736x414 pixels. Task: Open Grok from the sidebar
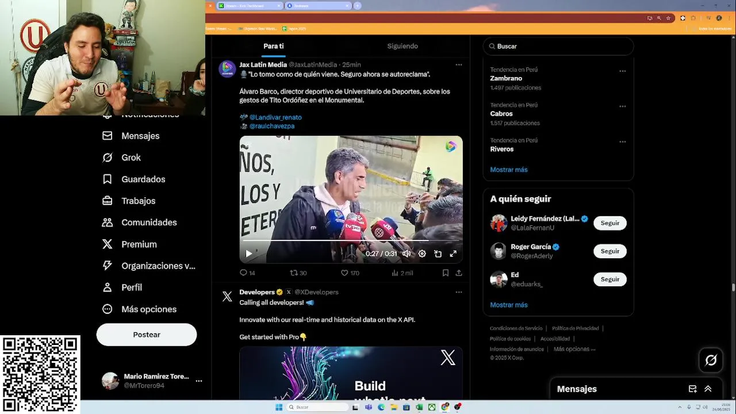click(x=121, y=158)
